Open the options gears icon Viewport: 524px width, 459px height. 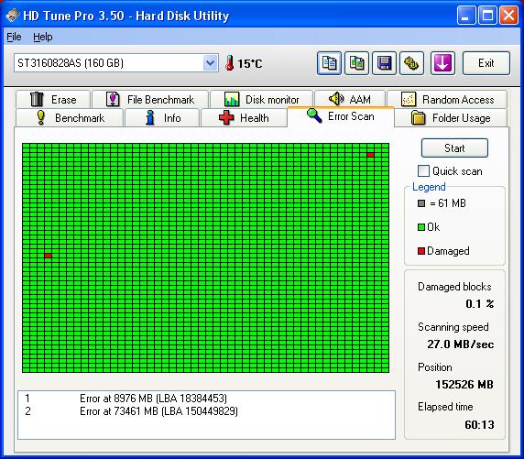411,63
